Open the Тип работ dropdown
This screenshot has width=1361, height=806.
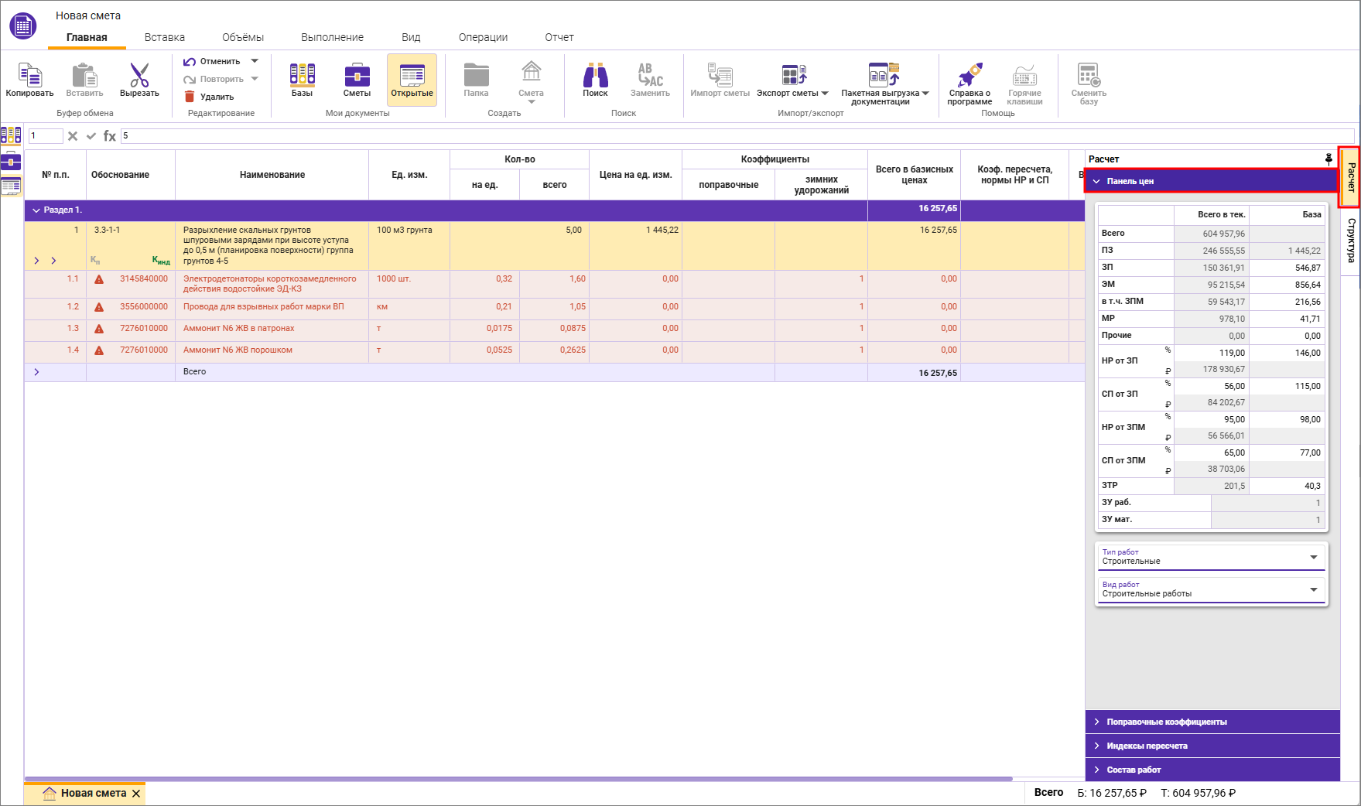click(1313, 557)
